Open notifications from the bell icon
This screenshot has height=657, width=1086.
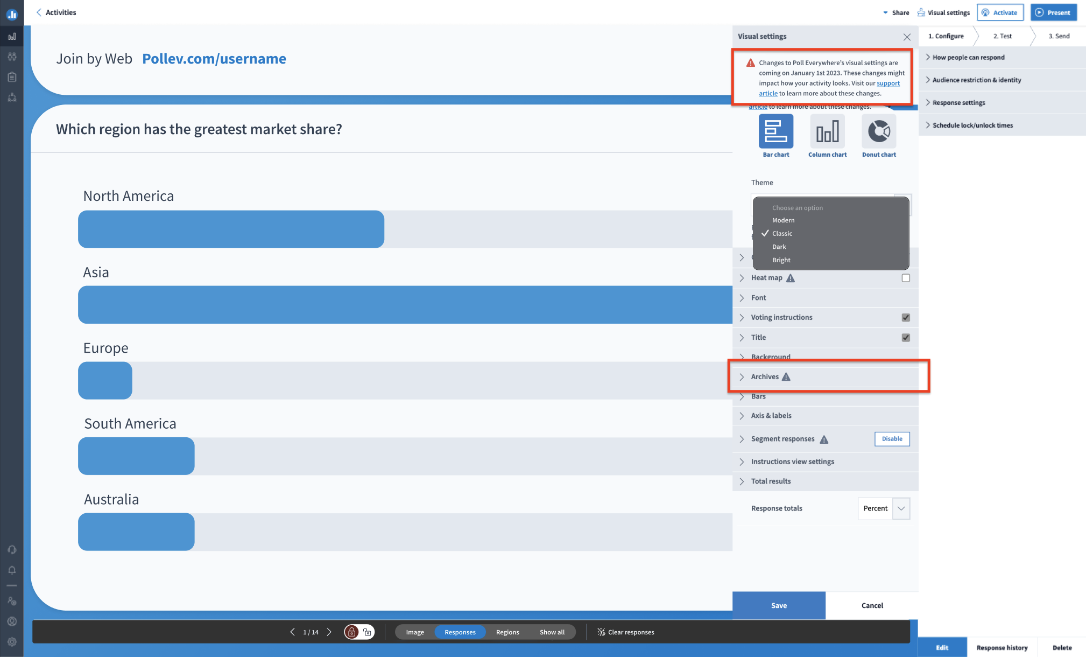[12, 570]
